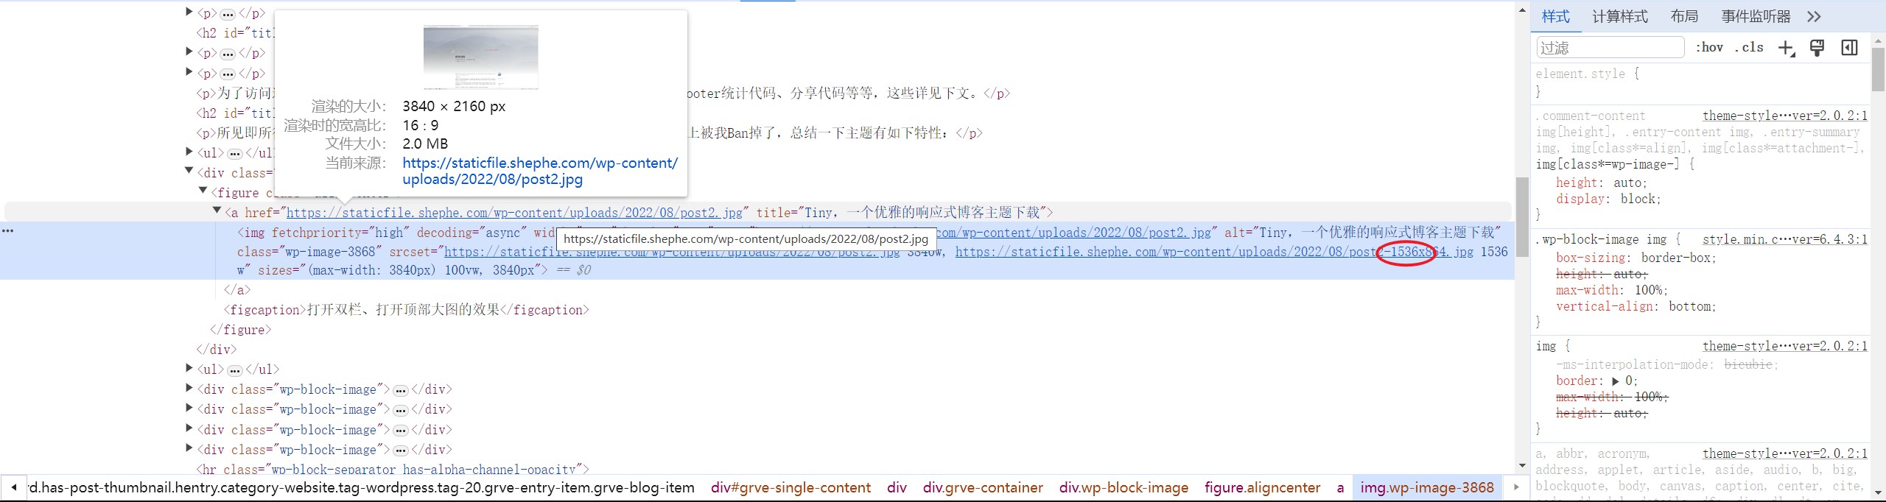Click the image preview thumbnail in the popup

coord(481,57)
